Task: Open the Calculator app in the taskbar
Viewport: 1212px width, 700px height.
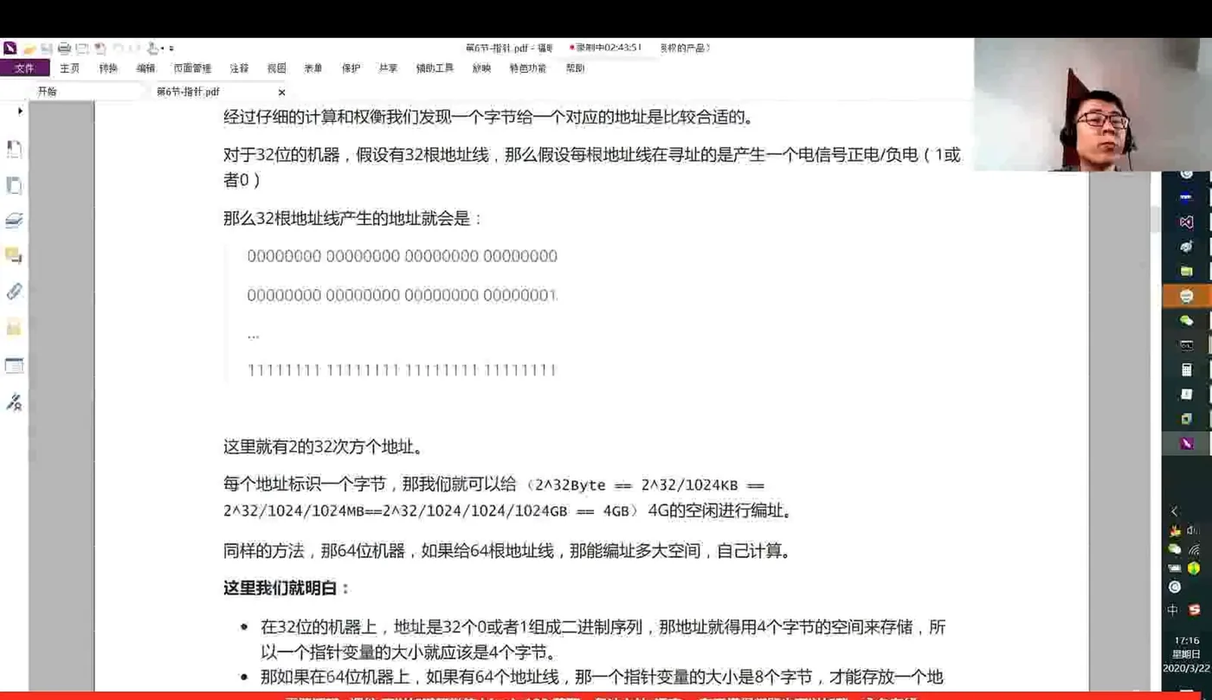Action: [x=1186, y=369]
